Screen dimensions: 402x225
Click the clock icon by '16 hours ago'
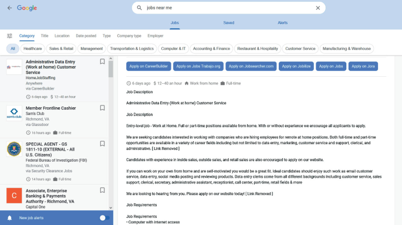point(28,133)
